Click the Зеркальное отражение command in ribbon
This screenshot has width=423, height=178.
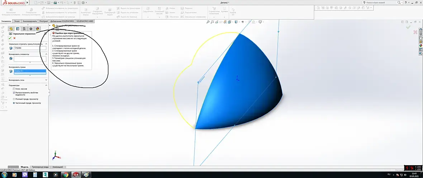[193, 17]
